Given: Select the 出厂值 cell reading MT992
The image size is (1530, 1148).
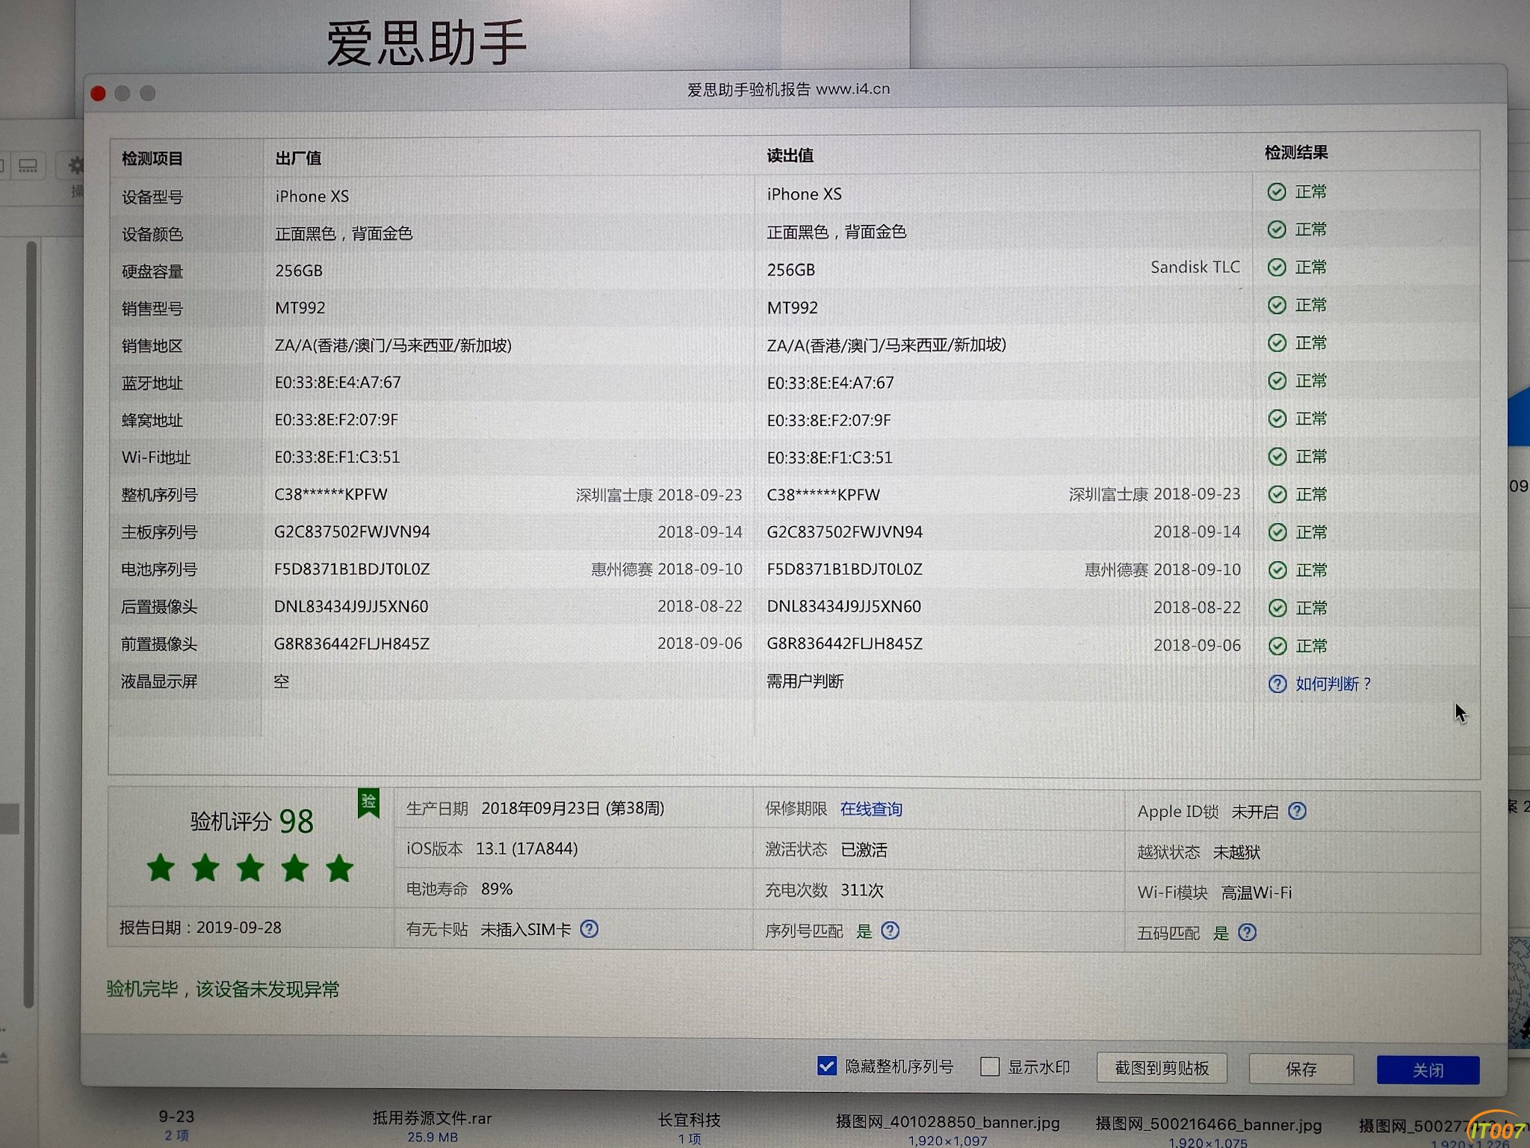Looking at the screenshot, I should point(300,308).
